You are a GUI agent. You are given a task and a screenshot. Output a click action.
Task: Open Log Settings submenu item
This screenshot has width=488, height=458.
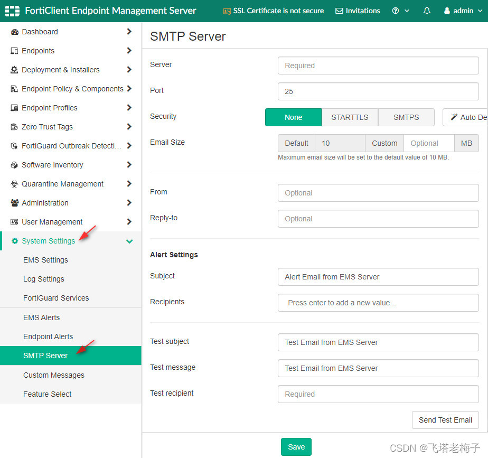tap(43, 279)
